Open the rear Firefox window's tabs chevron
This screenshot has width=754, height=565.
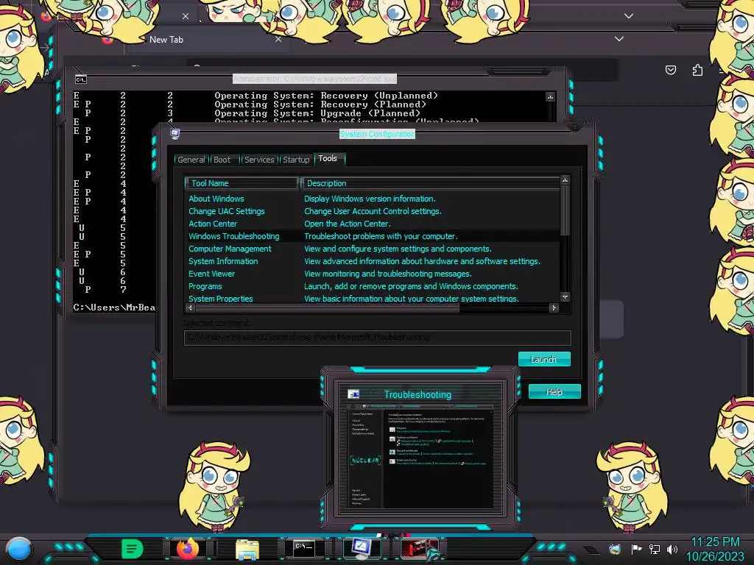pos(629,16)
